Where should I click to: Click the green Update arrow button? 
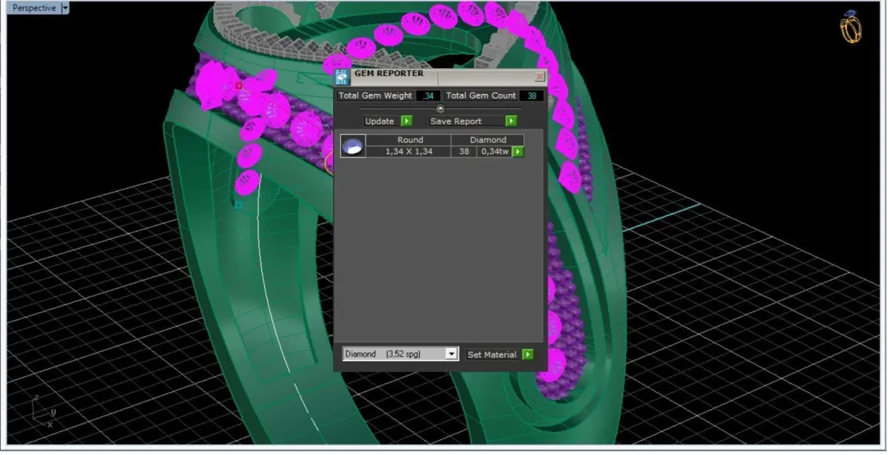406,121
